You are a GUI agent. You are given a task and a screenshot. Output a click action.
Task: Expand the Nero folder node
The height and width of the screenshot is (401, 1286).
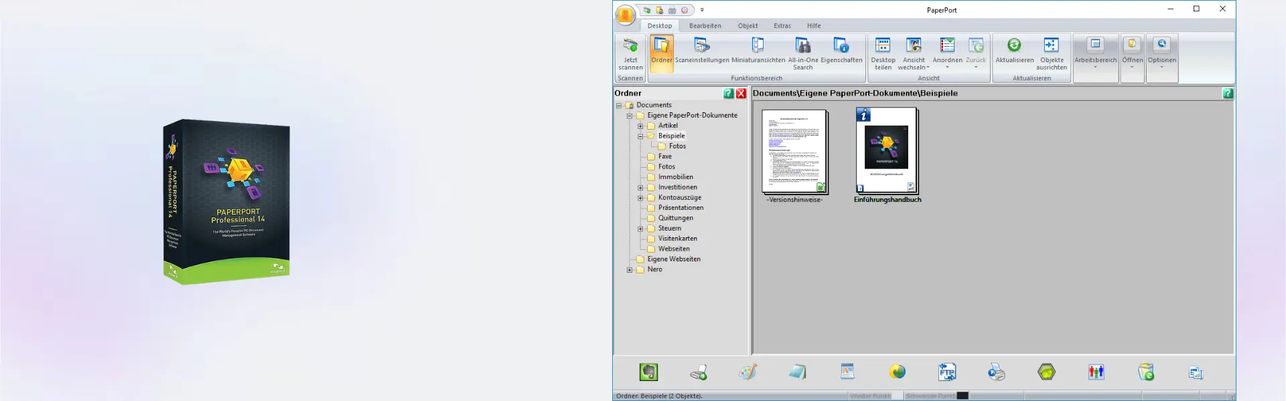[x=630, y=270]
